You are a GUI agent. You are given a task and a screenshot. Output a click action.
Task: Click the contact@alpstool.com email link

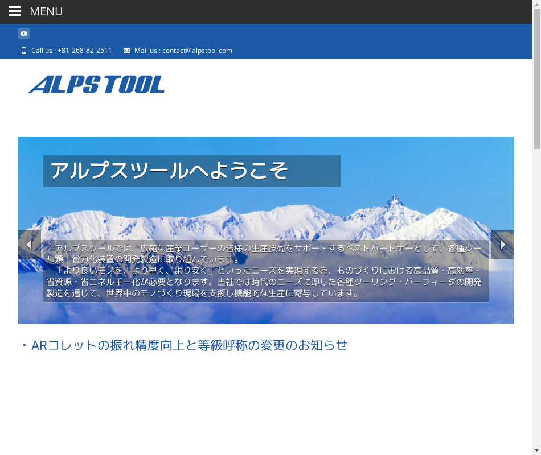[197, 51]
